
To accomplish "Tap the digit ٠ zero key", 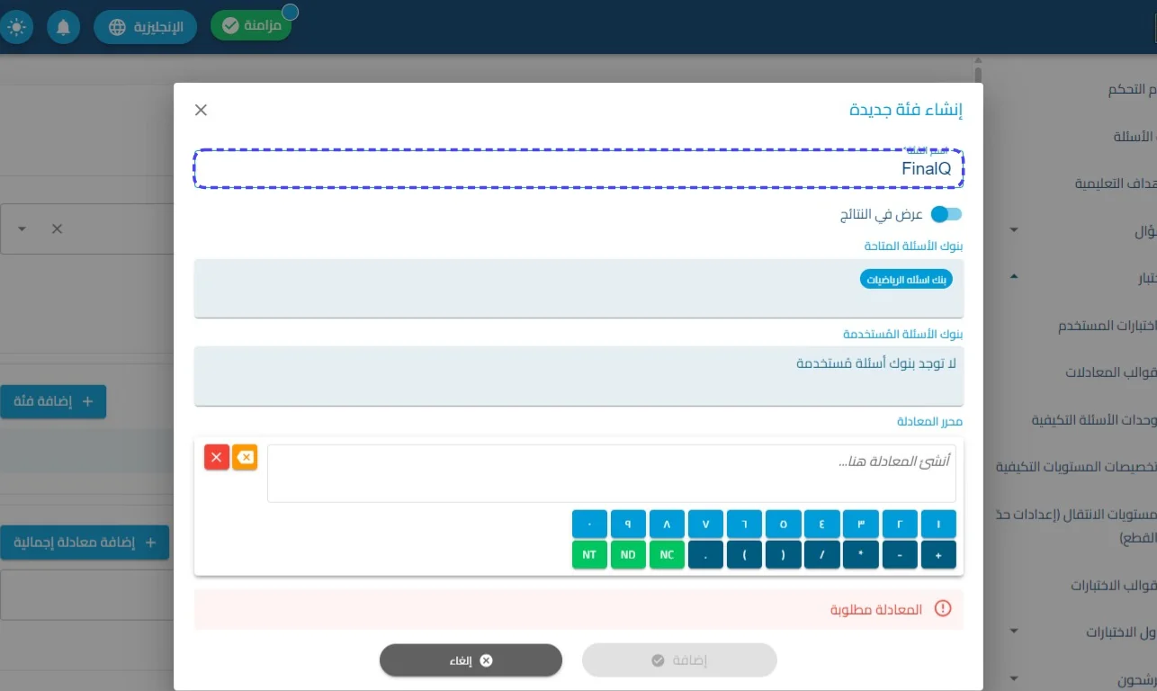I will tap(589, 524).
